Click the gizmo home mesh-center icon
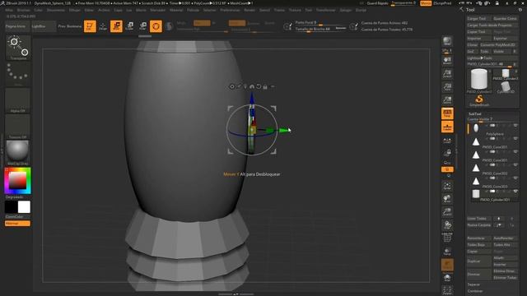The width and height of the screenshot is (527, 296). click(252, 86)
